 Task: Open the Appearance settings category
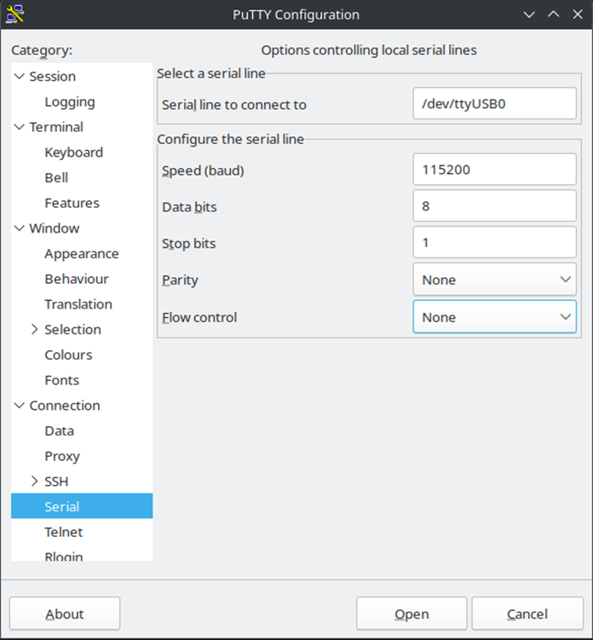(82, 253)
